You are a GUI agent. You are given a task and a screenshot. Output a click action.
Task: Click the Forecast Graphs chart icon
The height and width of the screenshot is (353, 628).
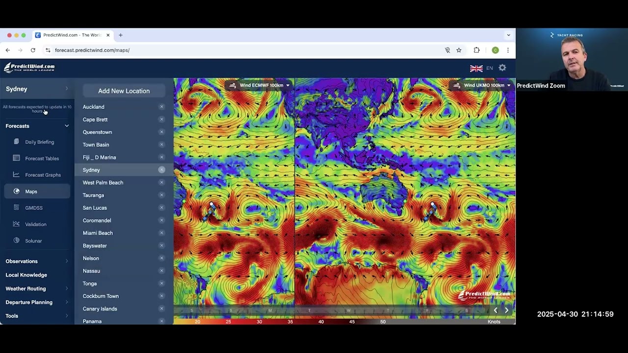pyautogui.click(x=16, y=175)
